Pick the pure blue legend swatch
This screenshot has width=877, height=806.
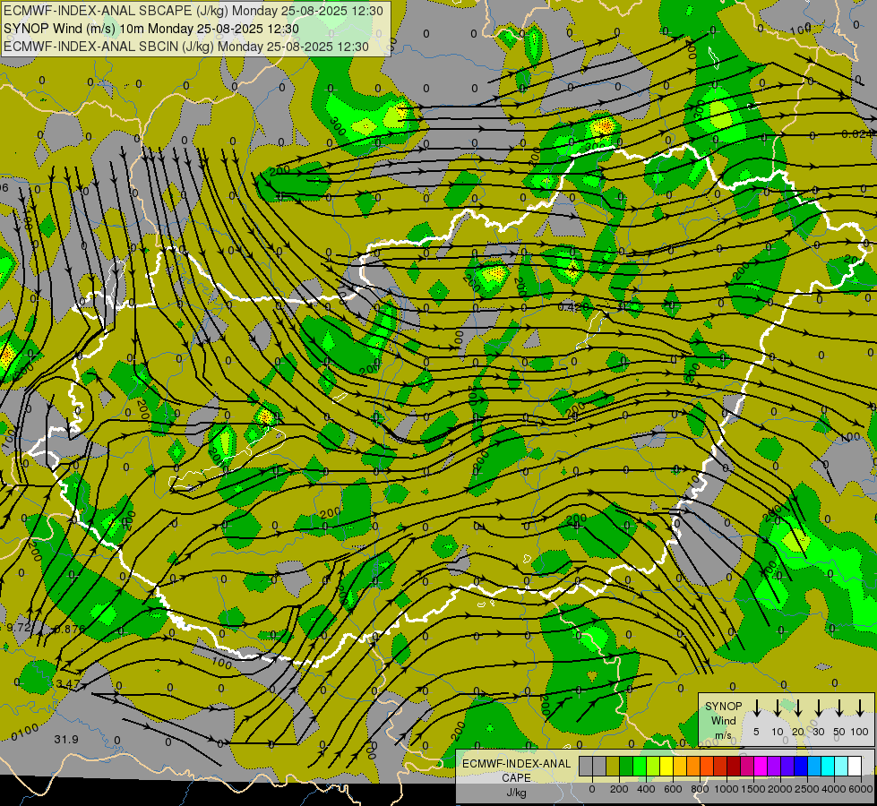point(802,766)
